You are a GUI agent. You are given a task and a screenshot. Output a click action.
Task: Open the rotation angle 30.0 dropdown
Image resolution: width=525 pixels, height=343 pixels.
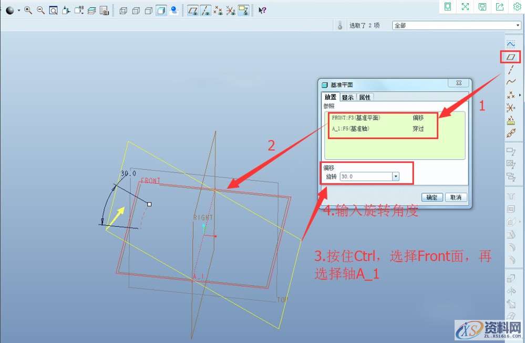coord(396,176)
